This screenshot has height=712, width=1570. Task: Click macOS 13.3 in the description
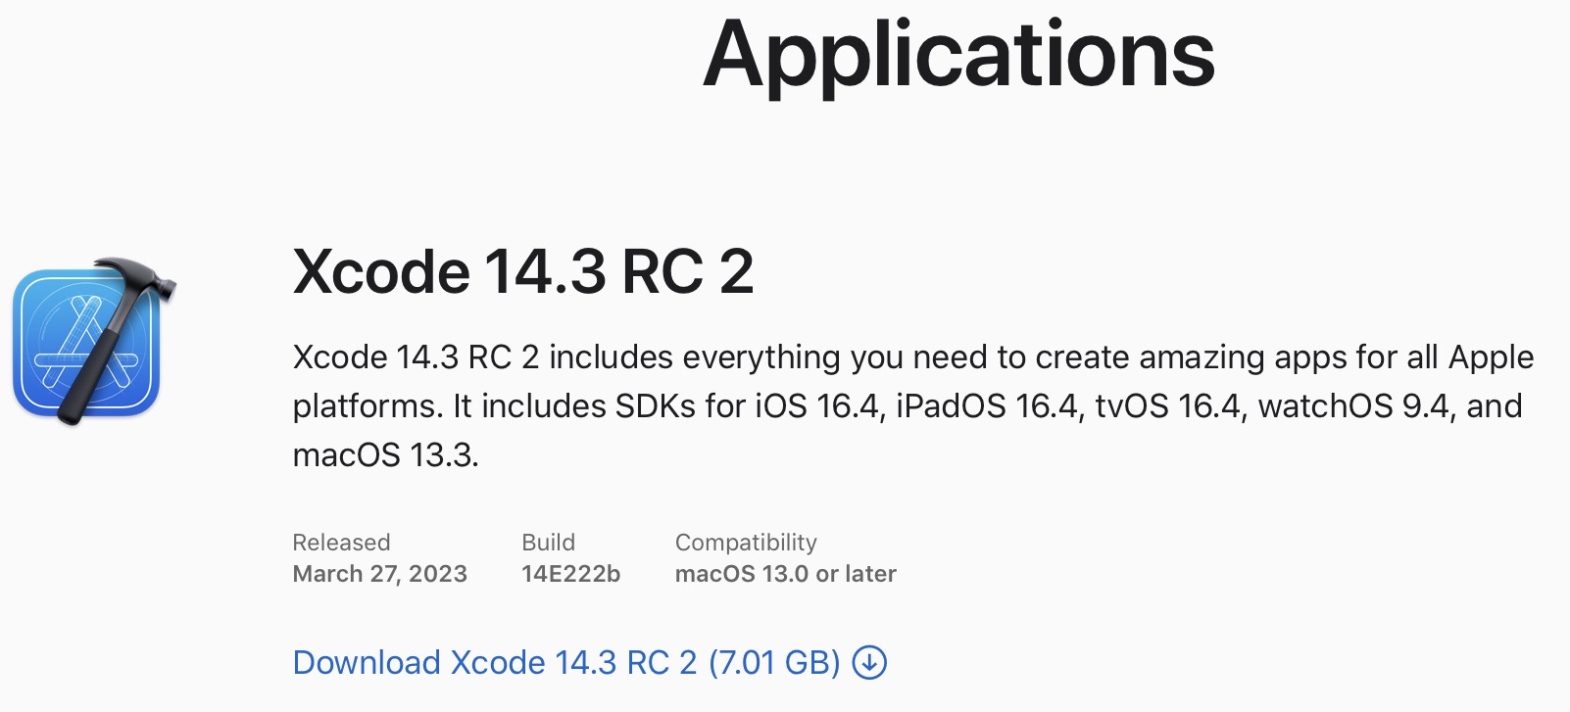click(x=384, y=455)
